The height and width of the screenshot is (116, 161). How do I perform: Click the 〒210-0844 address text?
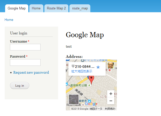pos(83,67)
